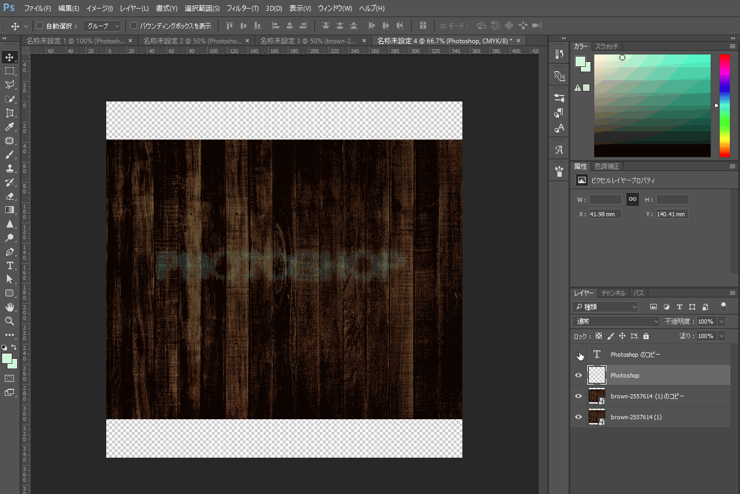
Task: Open the Edit Toolbar ellipsis menu
Action: coord(10,335)
